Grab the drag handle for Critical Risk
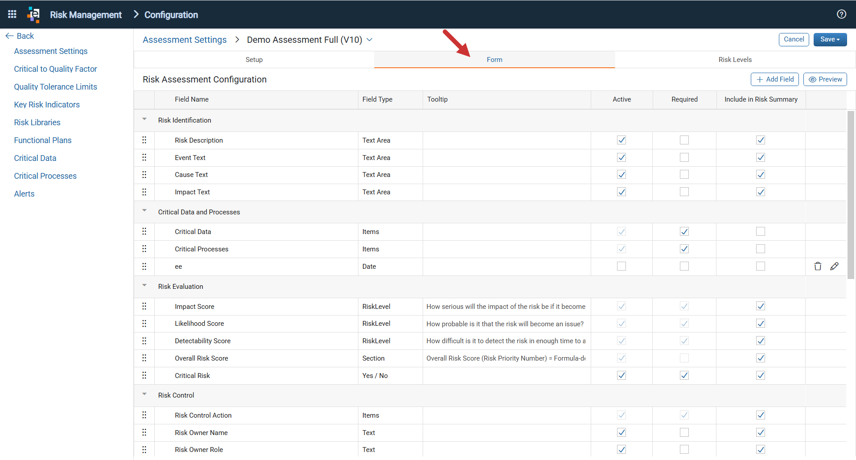The image size is (856, 460). [x=144, y=375]
